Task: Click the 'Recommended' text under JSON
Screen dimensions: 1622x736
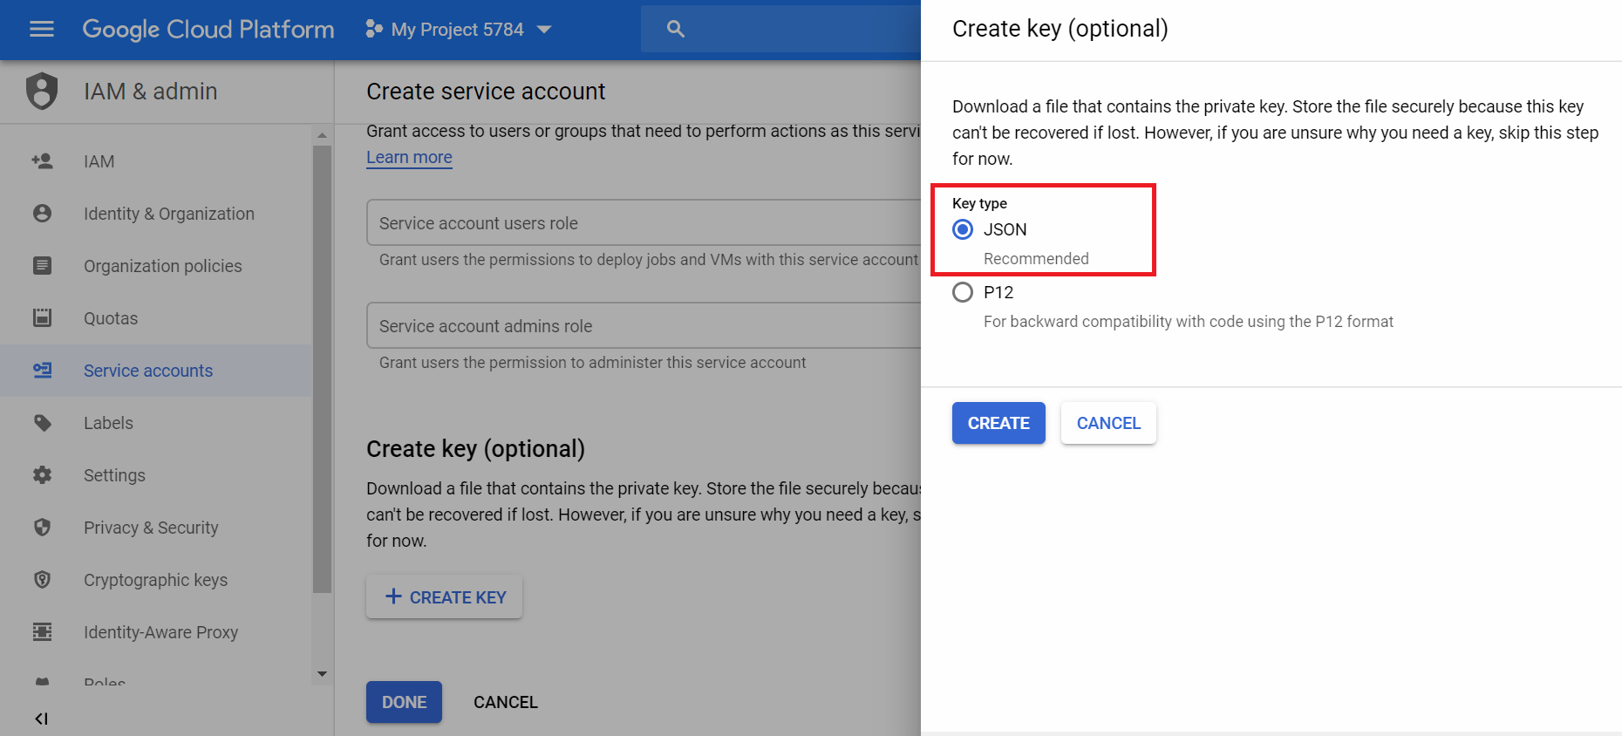Action: (x=1036, y=259)
